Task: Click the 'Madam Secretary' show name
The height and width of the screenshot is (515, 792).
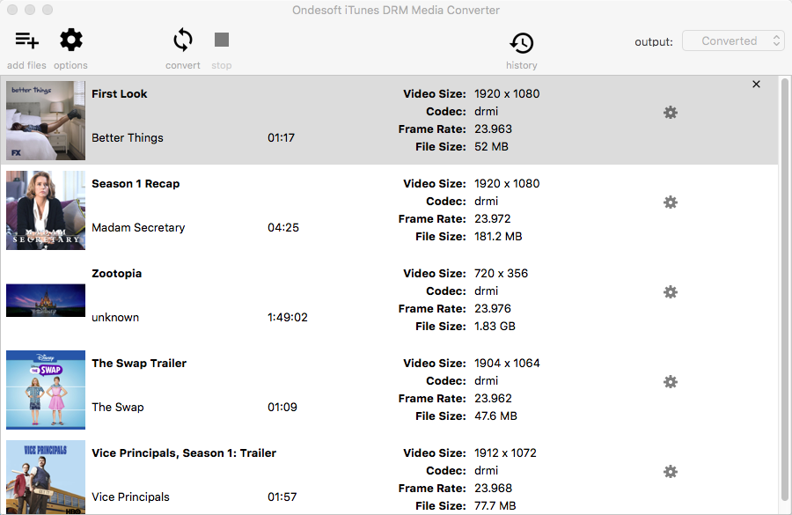Action: click(x=138, y=228)
